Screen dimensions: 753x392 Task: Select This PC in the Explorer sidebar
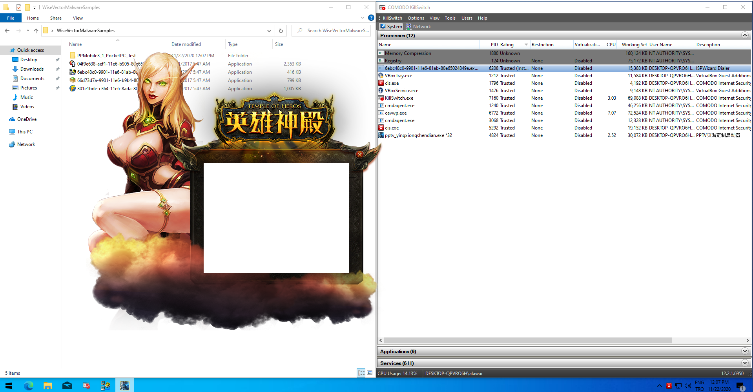click(x=25, y=132)
